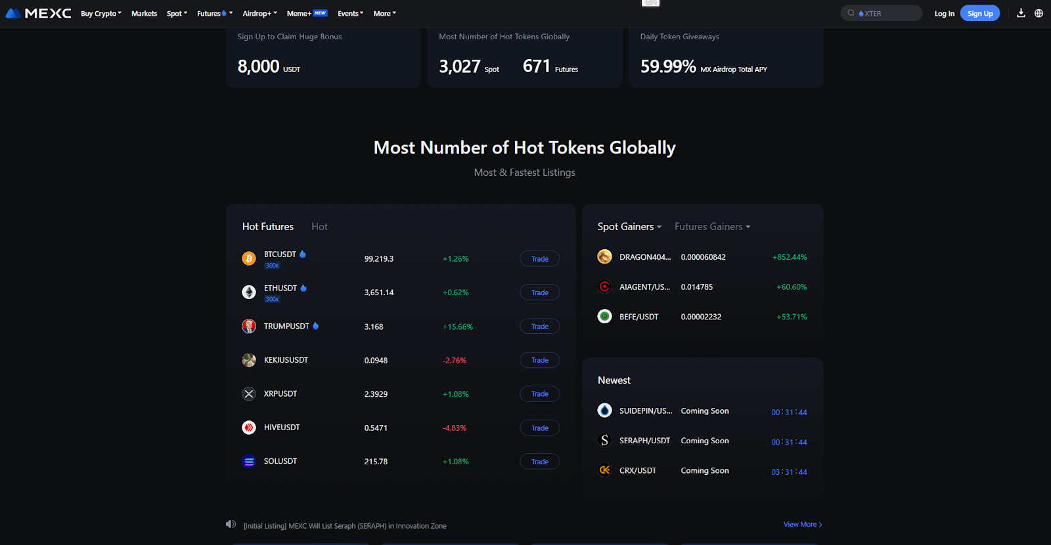
Task: Click the Solana icon for SOLUSDT
Action: pos(249,461)
